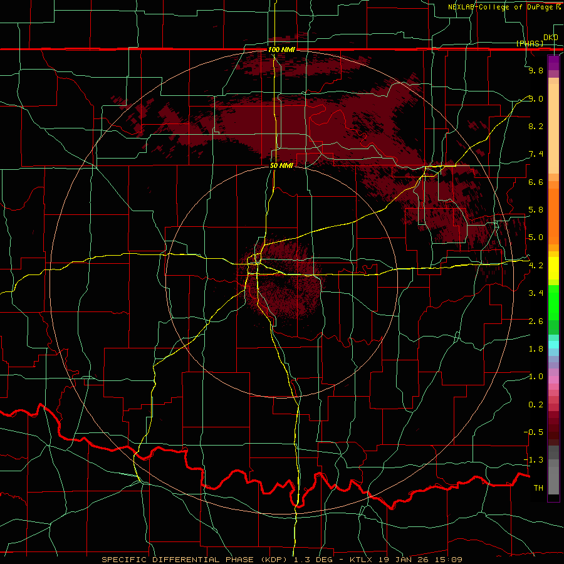Click the 6.6 scale value

(536, 182)
